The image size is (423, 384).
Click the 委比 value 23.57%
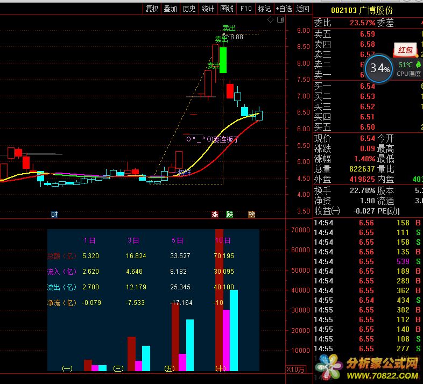[x=363, y=23]
